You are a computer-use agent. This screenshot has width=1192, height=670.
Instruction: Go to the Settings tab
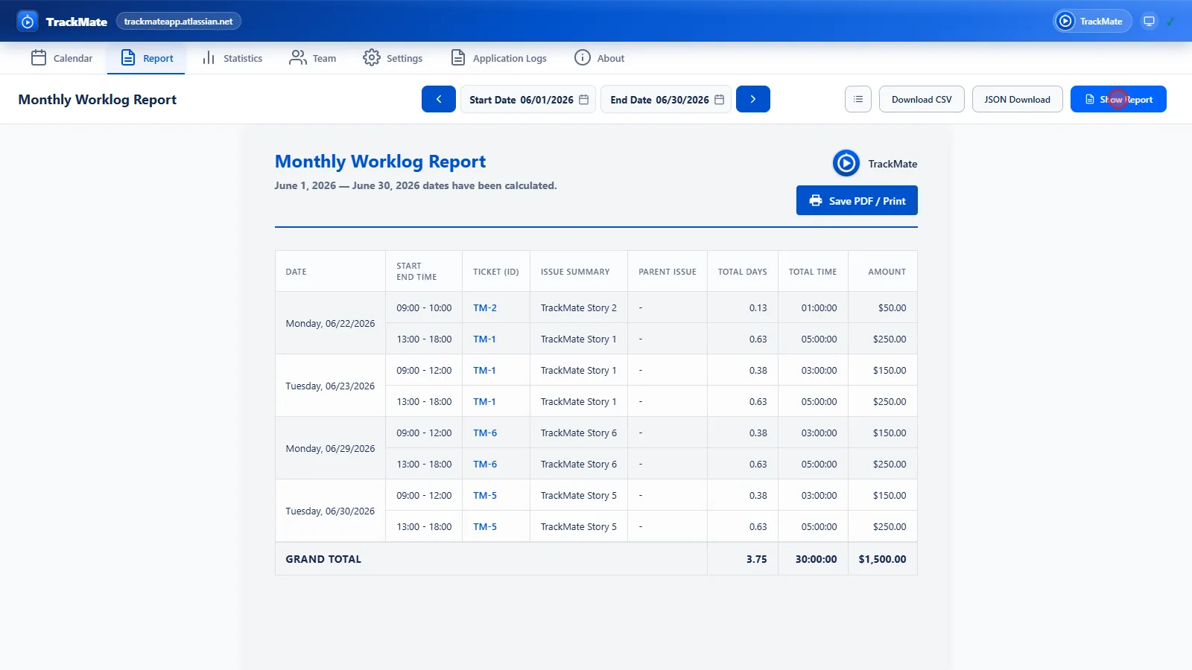[x=393, y=58]
